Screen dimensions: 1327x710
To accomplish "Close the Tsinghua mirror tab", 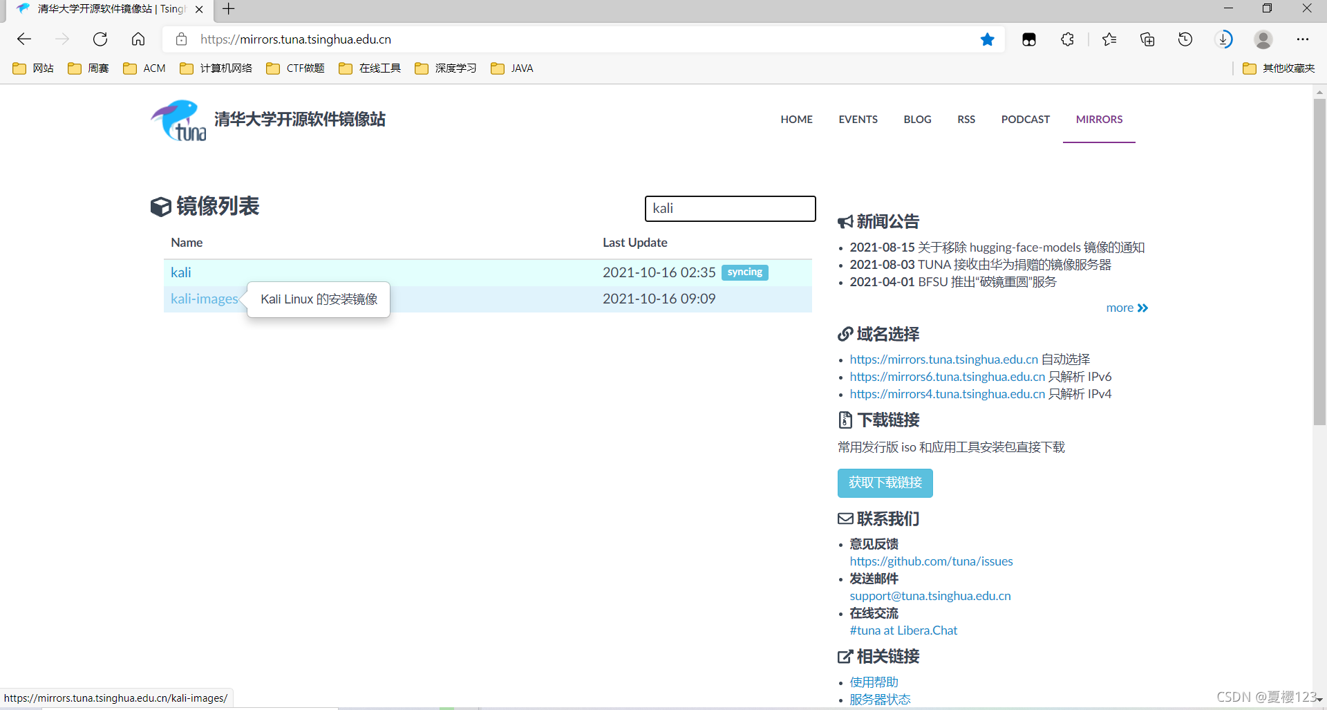I will pos(199,10).
